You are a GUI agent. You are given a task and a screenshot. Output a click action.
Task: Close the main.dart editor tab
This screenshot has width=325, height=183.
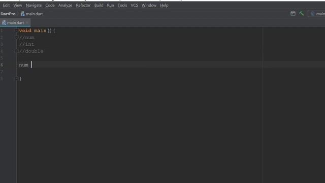coord(27,22)
